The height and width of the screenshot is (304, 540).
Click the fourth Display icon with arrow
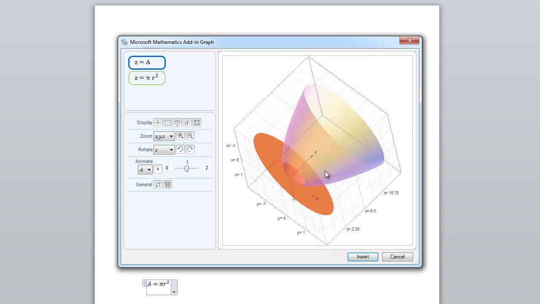[x=187, y=122]
